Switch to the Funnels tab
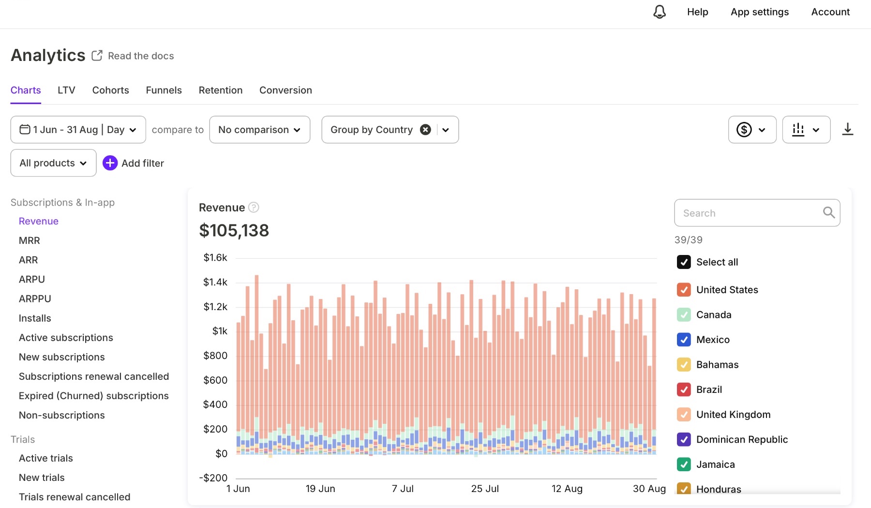This screenshot has width=871, height=508. click(164, 90)
